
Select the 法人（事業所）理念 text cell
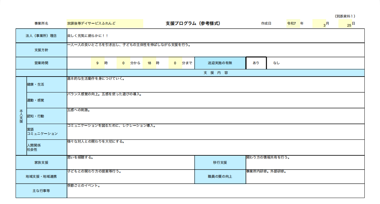coord(216,36)
